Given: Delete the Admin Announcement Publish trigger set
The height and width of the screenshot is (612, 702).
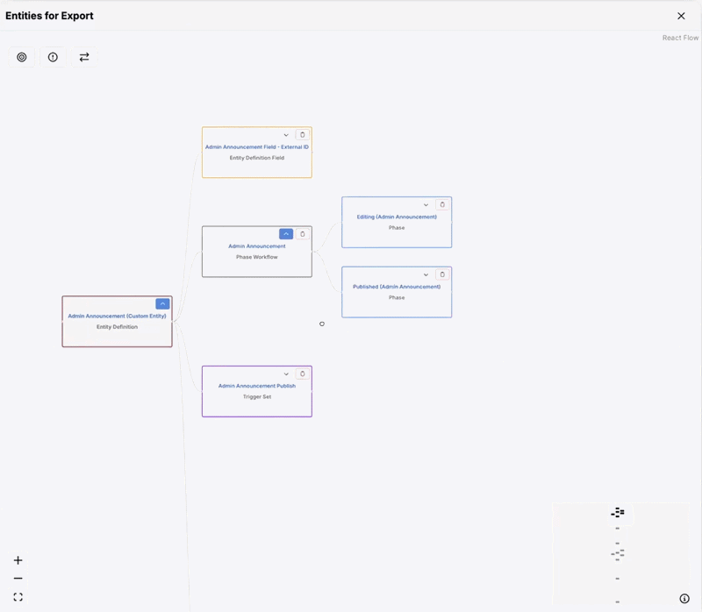Looking at the screenshot, I should 303,374.
